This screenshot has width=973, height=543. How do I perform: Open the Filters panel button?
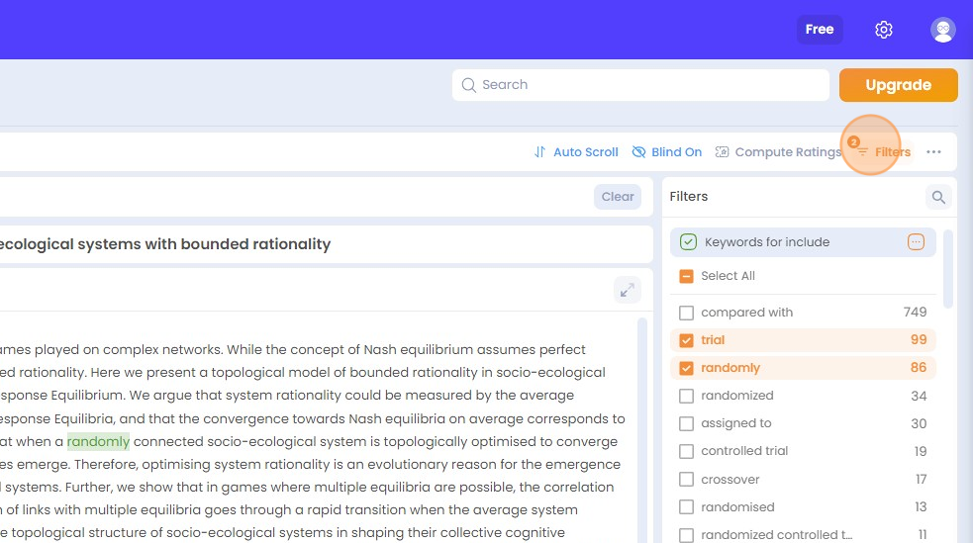click(x=883, y=152)
